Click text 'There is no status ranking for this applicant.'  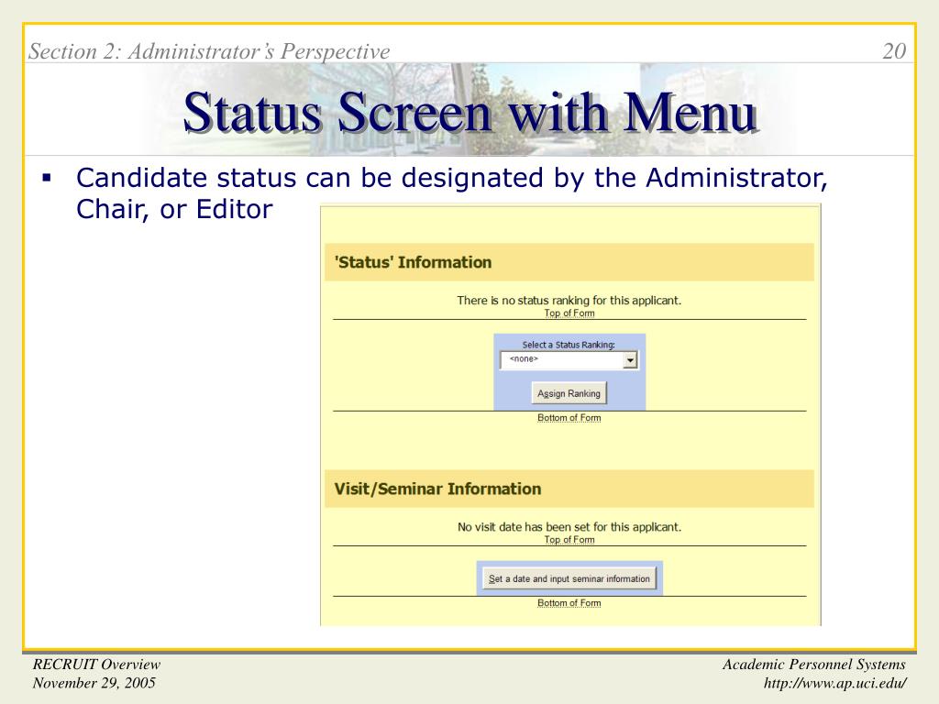(x=569, y=300)
